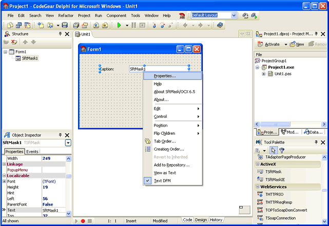329x226 pixels.
Task: Open the dropdown arrow beside Open icon
Action: (x=58, y=26)
